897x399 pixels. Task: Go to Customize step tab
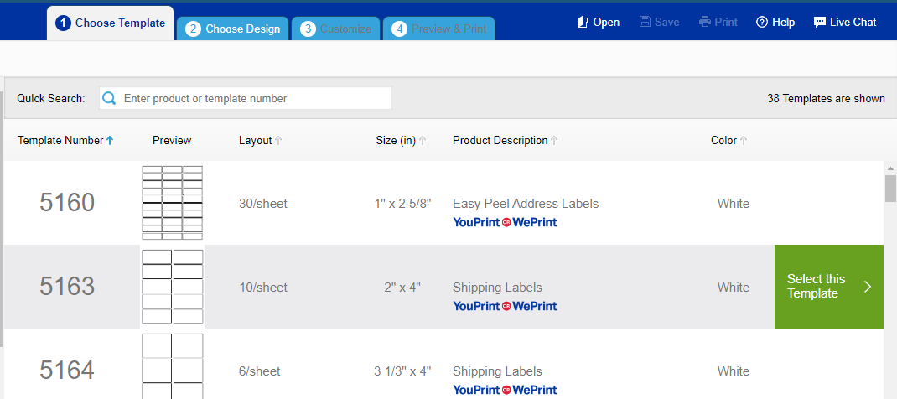[x=335, y=28]
